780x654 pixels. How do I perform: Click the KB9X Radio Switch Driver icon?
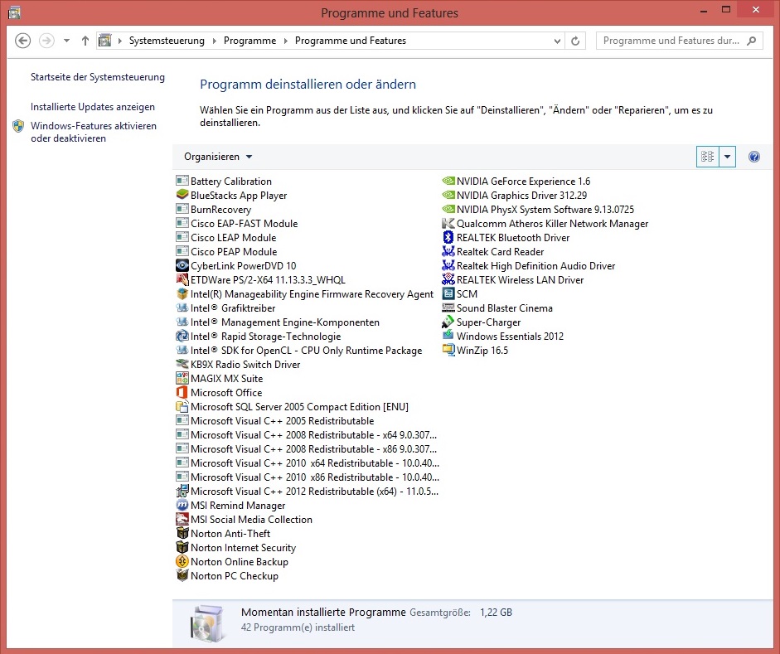[182, 364]
